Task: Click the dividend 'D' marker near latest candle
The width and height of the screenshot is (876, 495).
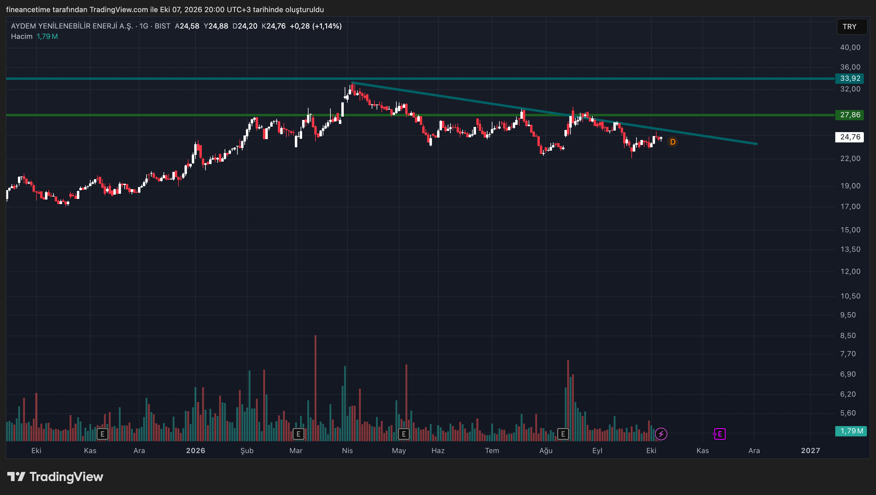Action: pyautogui.click(x=673, y=142)
